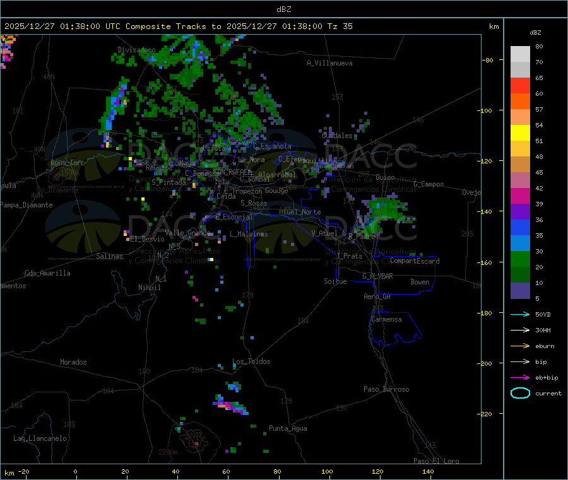Pick the bottom dark purple swatch of dBZ scale
The image size is (568, 480).
point(520,291)
